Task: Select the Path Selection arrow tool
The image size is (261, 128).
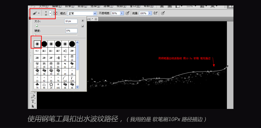Action: pos(33,106)
